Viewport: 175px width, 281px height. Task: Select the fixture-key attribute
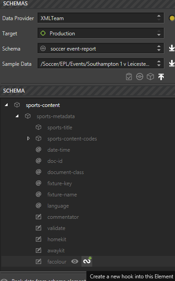pyautogui.click(x=60, y=183)
